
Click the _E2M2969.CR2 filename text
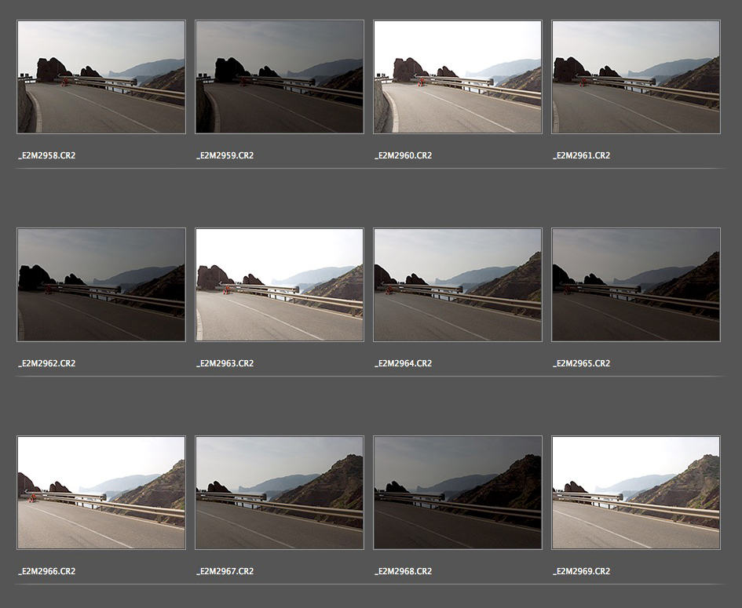[x=582, y=571]
